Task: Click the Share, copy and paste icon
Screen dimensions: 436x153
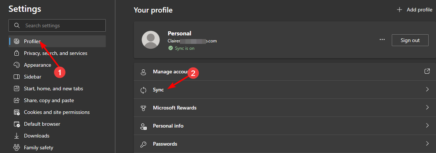Action: click(17, 100)
